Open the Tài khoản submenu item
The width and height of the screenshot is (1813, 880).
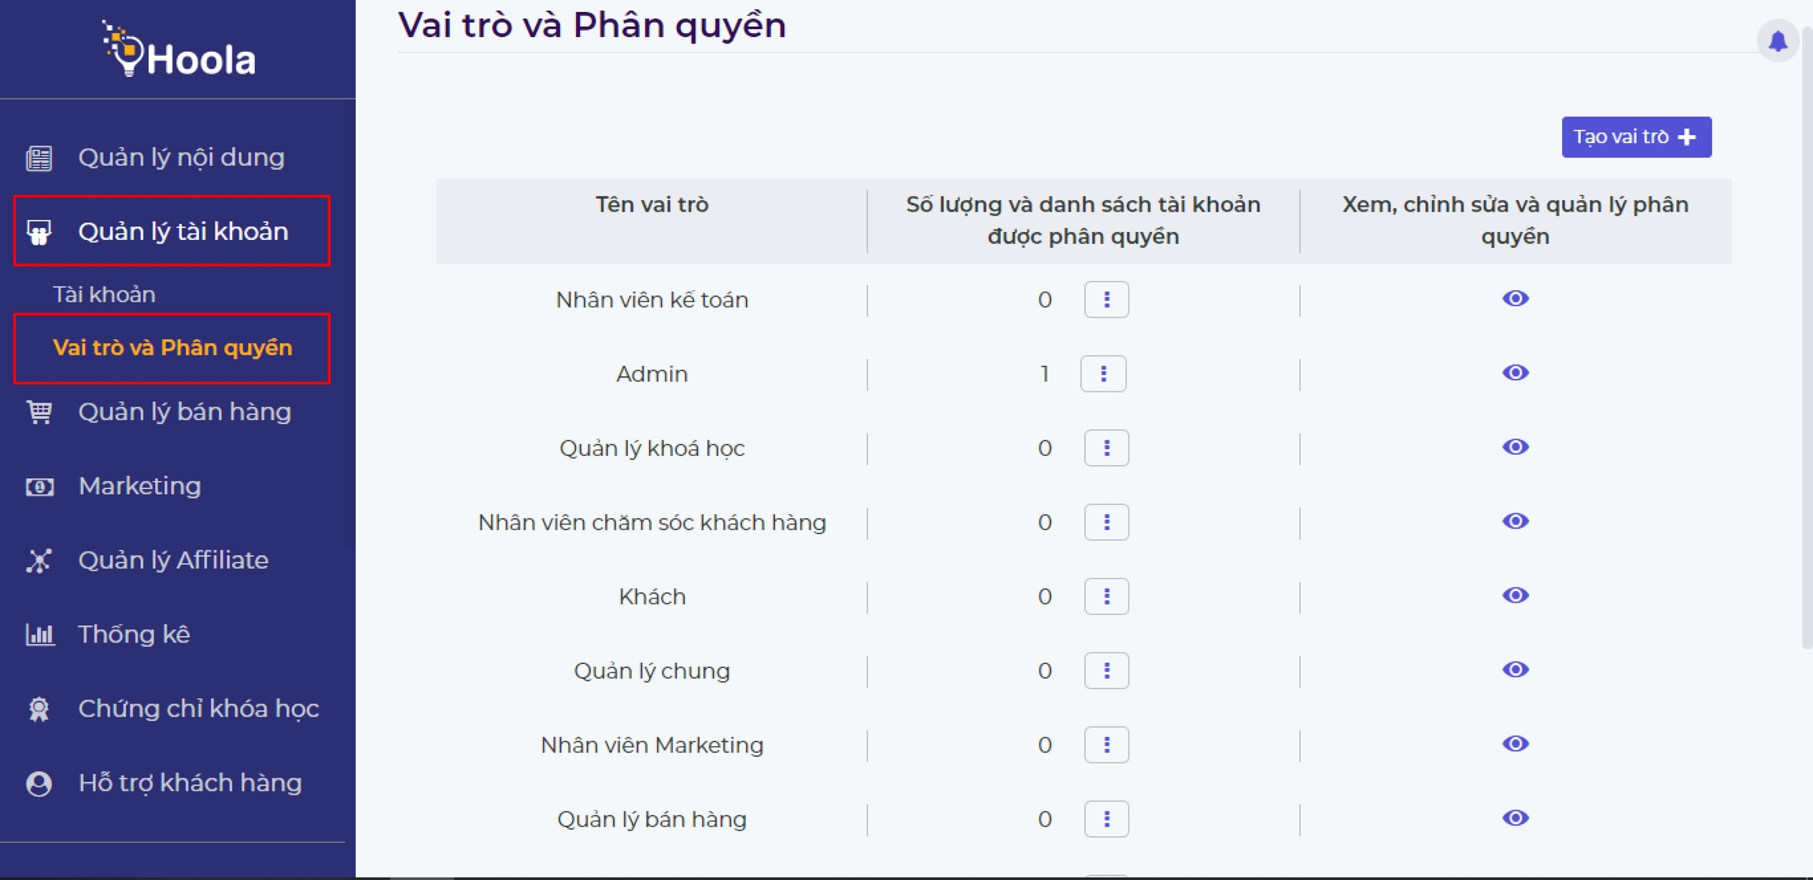click(105, 295)
